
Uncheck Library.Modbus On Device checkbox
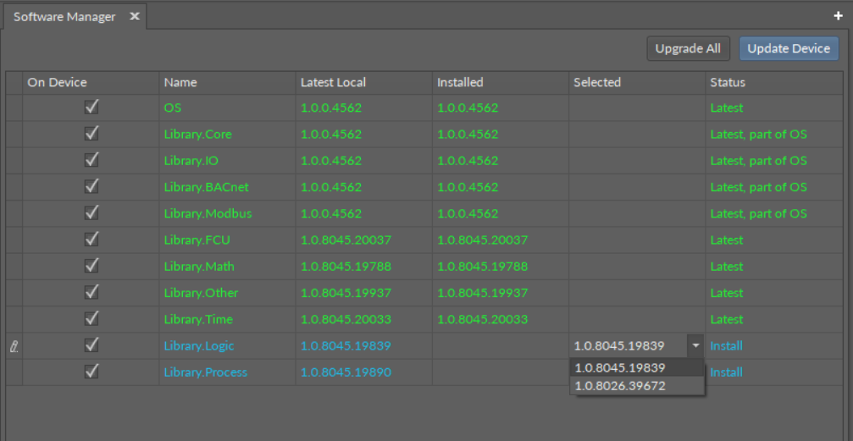[91, 213]
